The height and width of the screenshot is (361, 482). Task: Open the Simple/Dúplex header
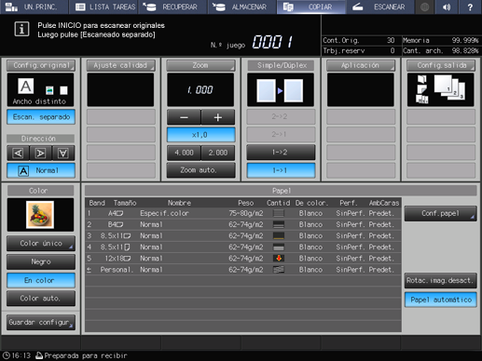pyautogui.click(x=281, y=65)
